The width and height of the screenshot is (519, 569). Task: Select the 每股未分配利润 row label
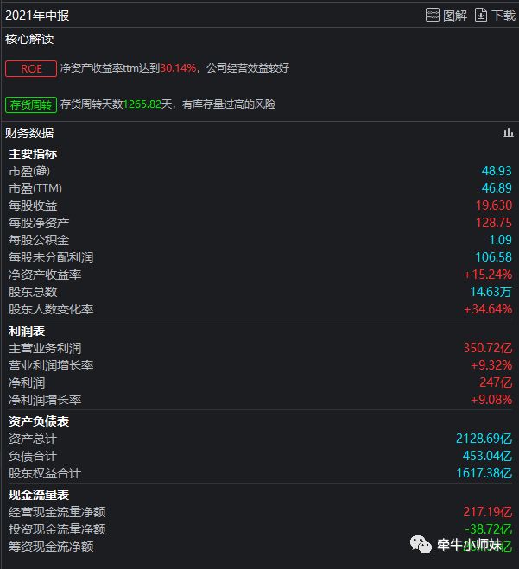click(51, 257)
